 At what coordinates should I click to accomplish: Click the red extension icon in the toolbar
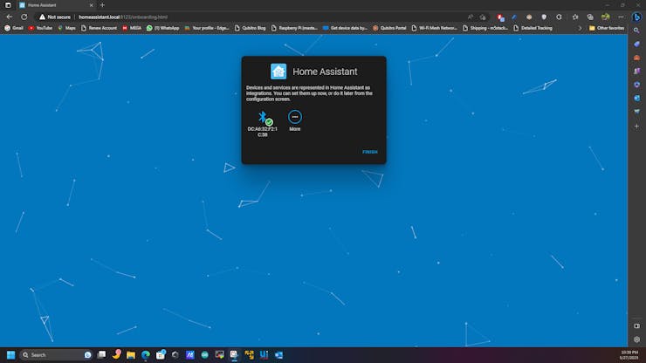500,17
